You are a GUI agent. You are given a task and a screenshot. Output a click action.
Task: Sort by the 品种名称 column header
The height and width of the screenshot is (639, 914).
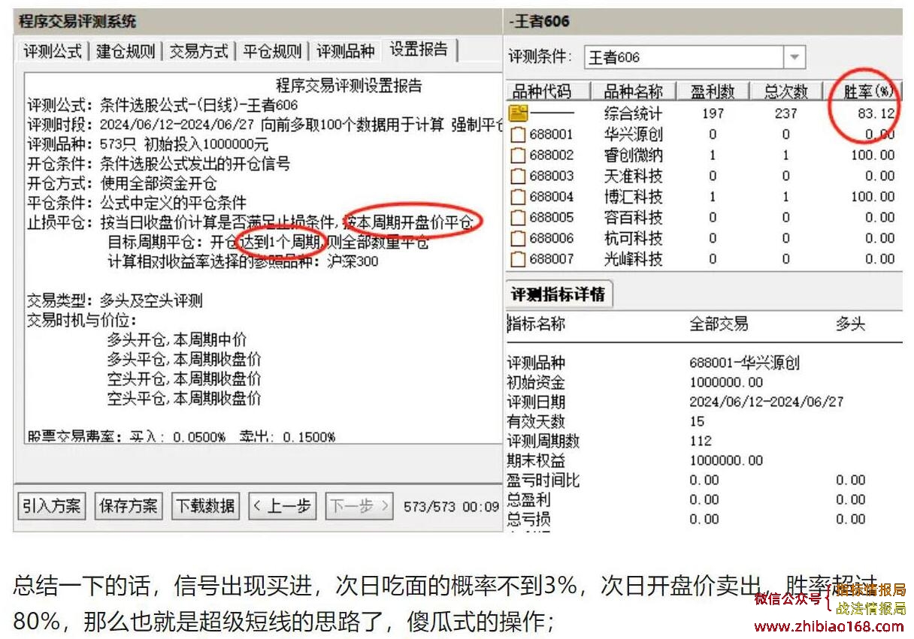pos(633,92)
